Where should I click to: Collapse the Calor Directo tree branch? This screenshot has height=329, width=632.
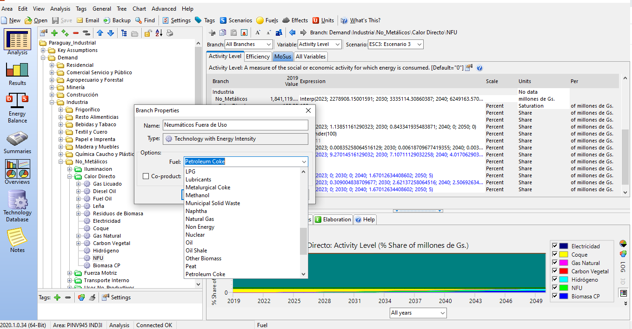click(x=70, y=176)
